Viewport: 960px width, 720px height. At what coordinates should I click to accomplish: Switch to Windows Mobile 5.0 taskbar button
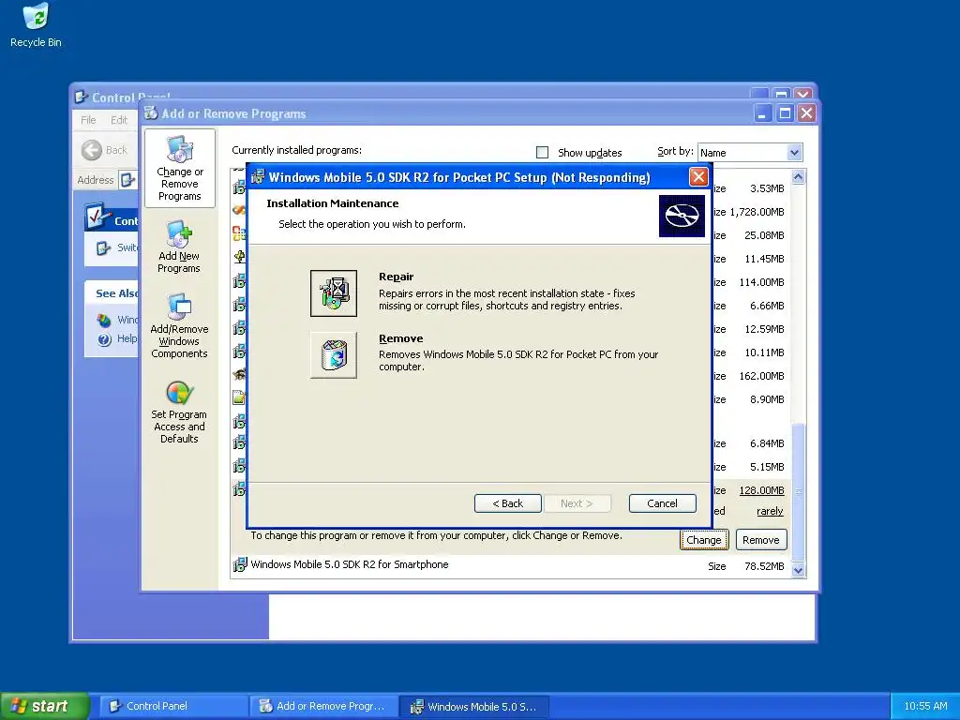pyautogui.click(x=473, y=706)
